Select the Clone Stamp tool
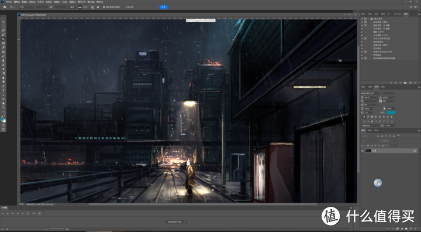The height and width of the screenshot is (232, 421). (4, 60)
